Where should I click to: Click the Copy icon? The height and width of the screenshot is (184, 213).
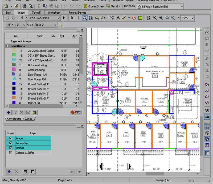coord(45,6)
